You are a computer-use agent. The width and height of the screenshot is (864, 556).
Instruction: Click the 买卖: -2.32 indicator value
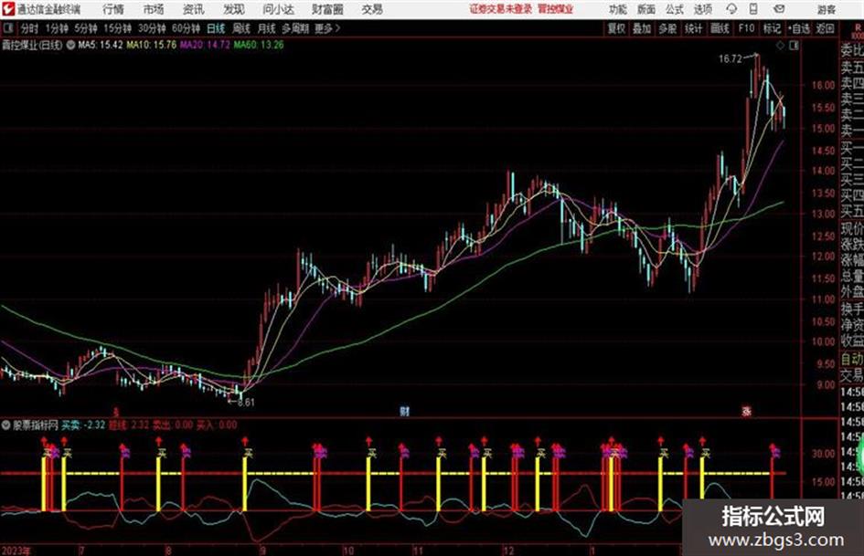coord(83,425)
